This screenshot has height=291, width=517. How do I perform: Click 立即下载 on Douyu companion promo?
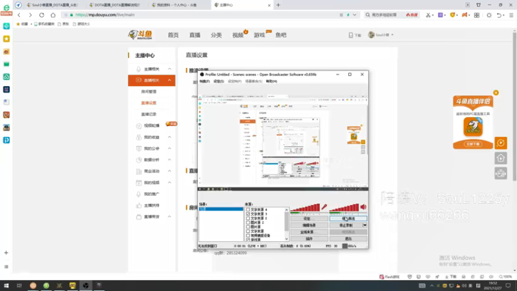[x=473, y=144]
